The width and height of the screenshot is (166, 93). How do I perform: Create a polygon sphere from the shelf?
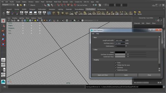click(x=63, y=13)
